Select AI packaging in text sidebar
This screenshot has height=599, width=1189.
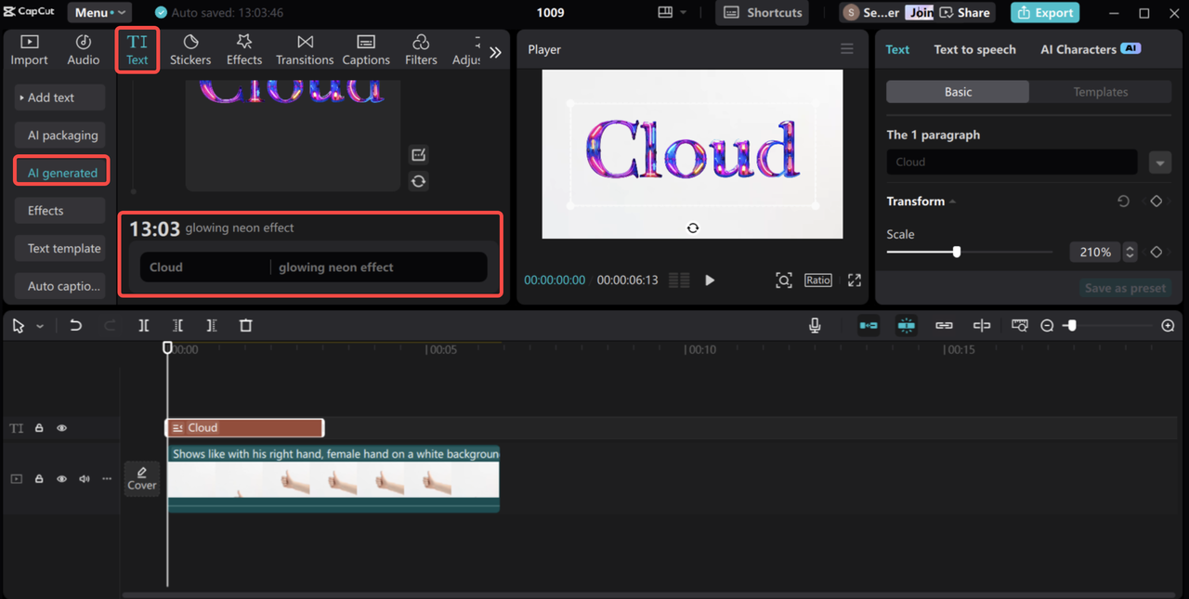pos(59,136)
